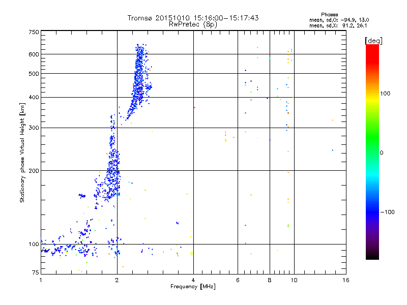Image resolution: width=407 pixels, height=305 pixels.
Task: Select the 'mean, sd,O: -94.9, 13.0' line
Action: tap(339, 20)
